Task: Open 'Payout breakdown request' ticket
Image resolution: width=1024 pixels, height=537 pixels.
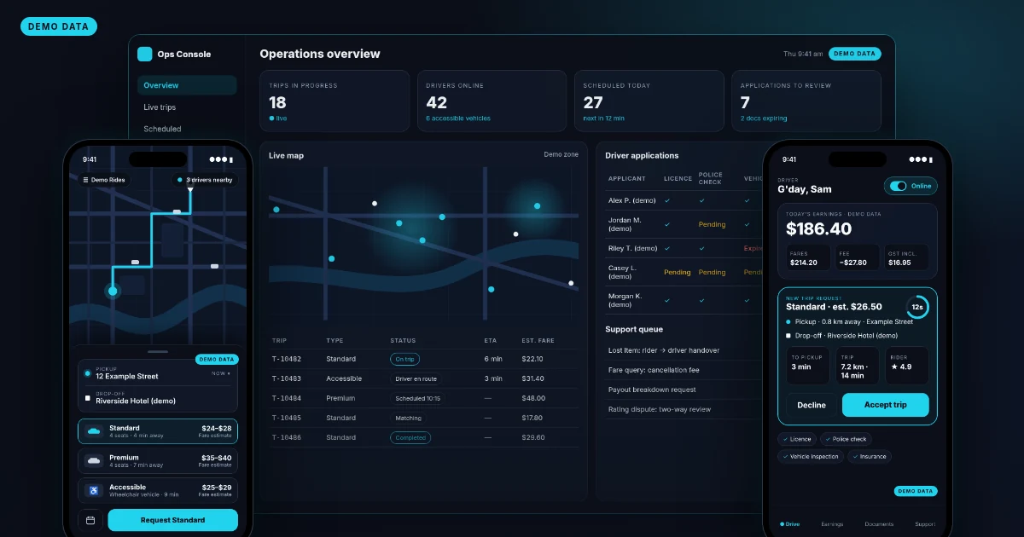Action: click(x=652, y=390)
